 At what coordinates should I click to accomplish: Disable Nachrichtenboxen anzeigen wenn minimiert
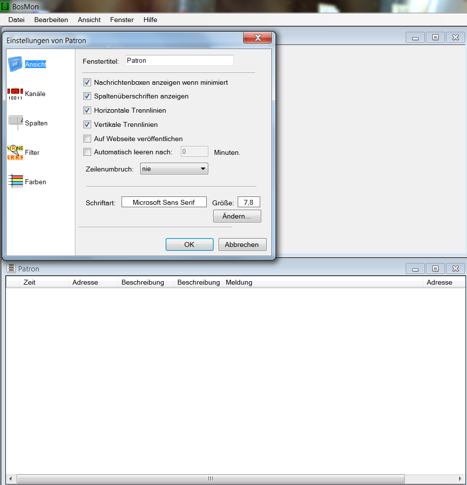[88, 82]
